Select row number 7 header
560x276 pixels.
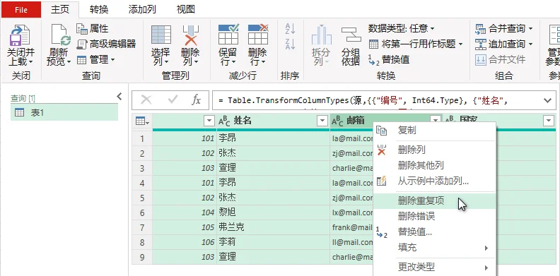(x=142, y=227)
